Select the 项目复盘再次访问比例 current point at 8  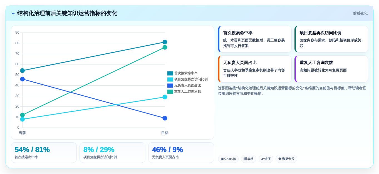pos(22,119)
